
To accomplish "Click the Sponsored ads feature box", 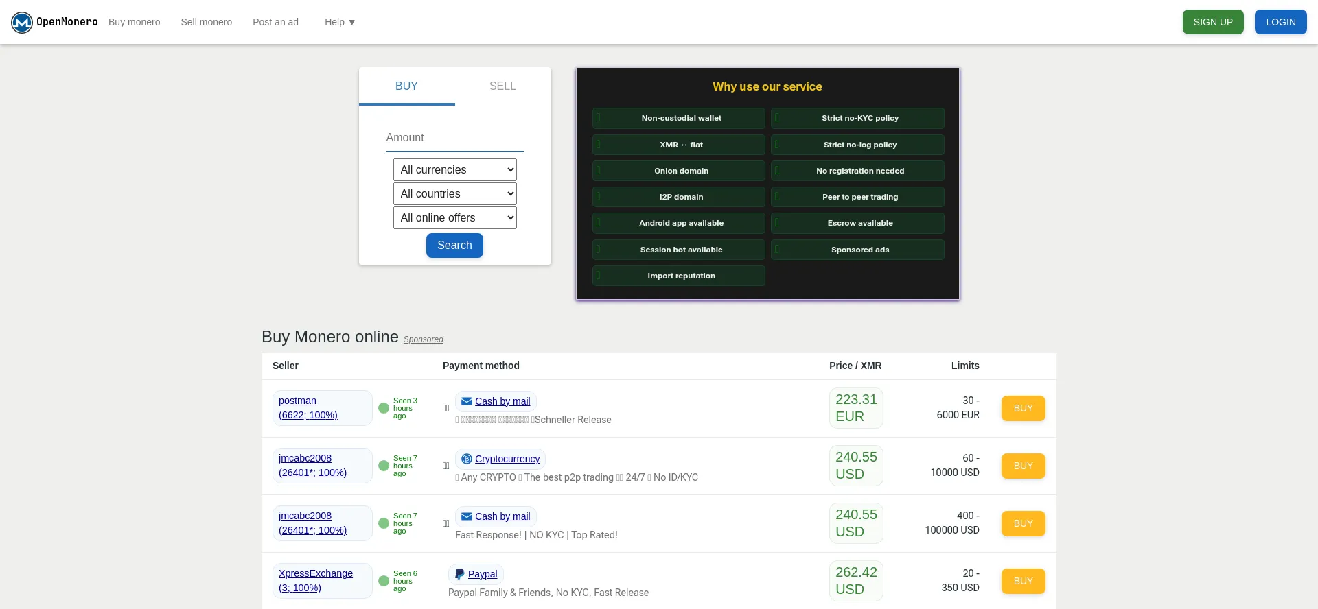I will 857,250.
